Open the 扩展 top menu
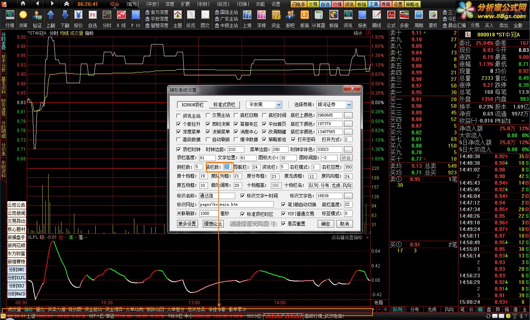Image resolution: width=530 pixels, height=320 pixels. point(185,4)
